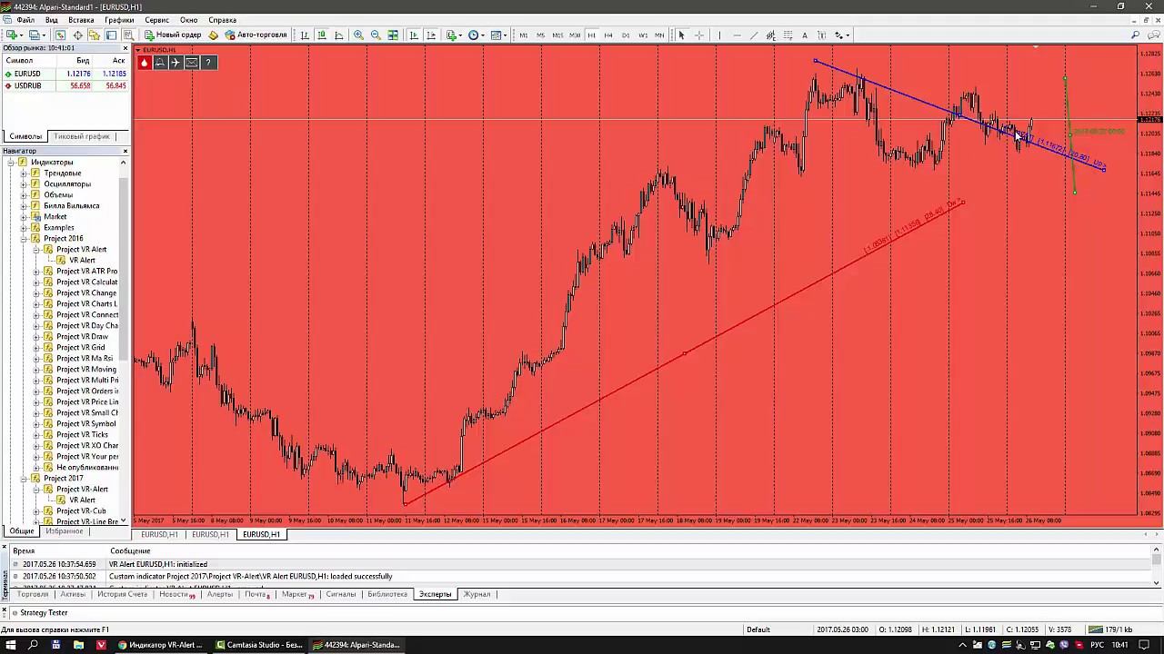
Task: Select the cursor arrow tool
Action: coord(681,35)
